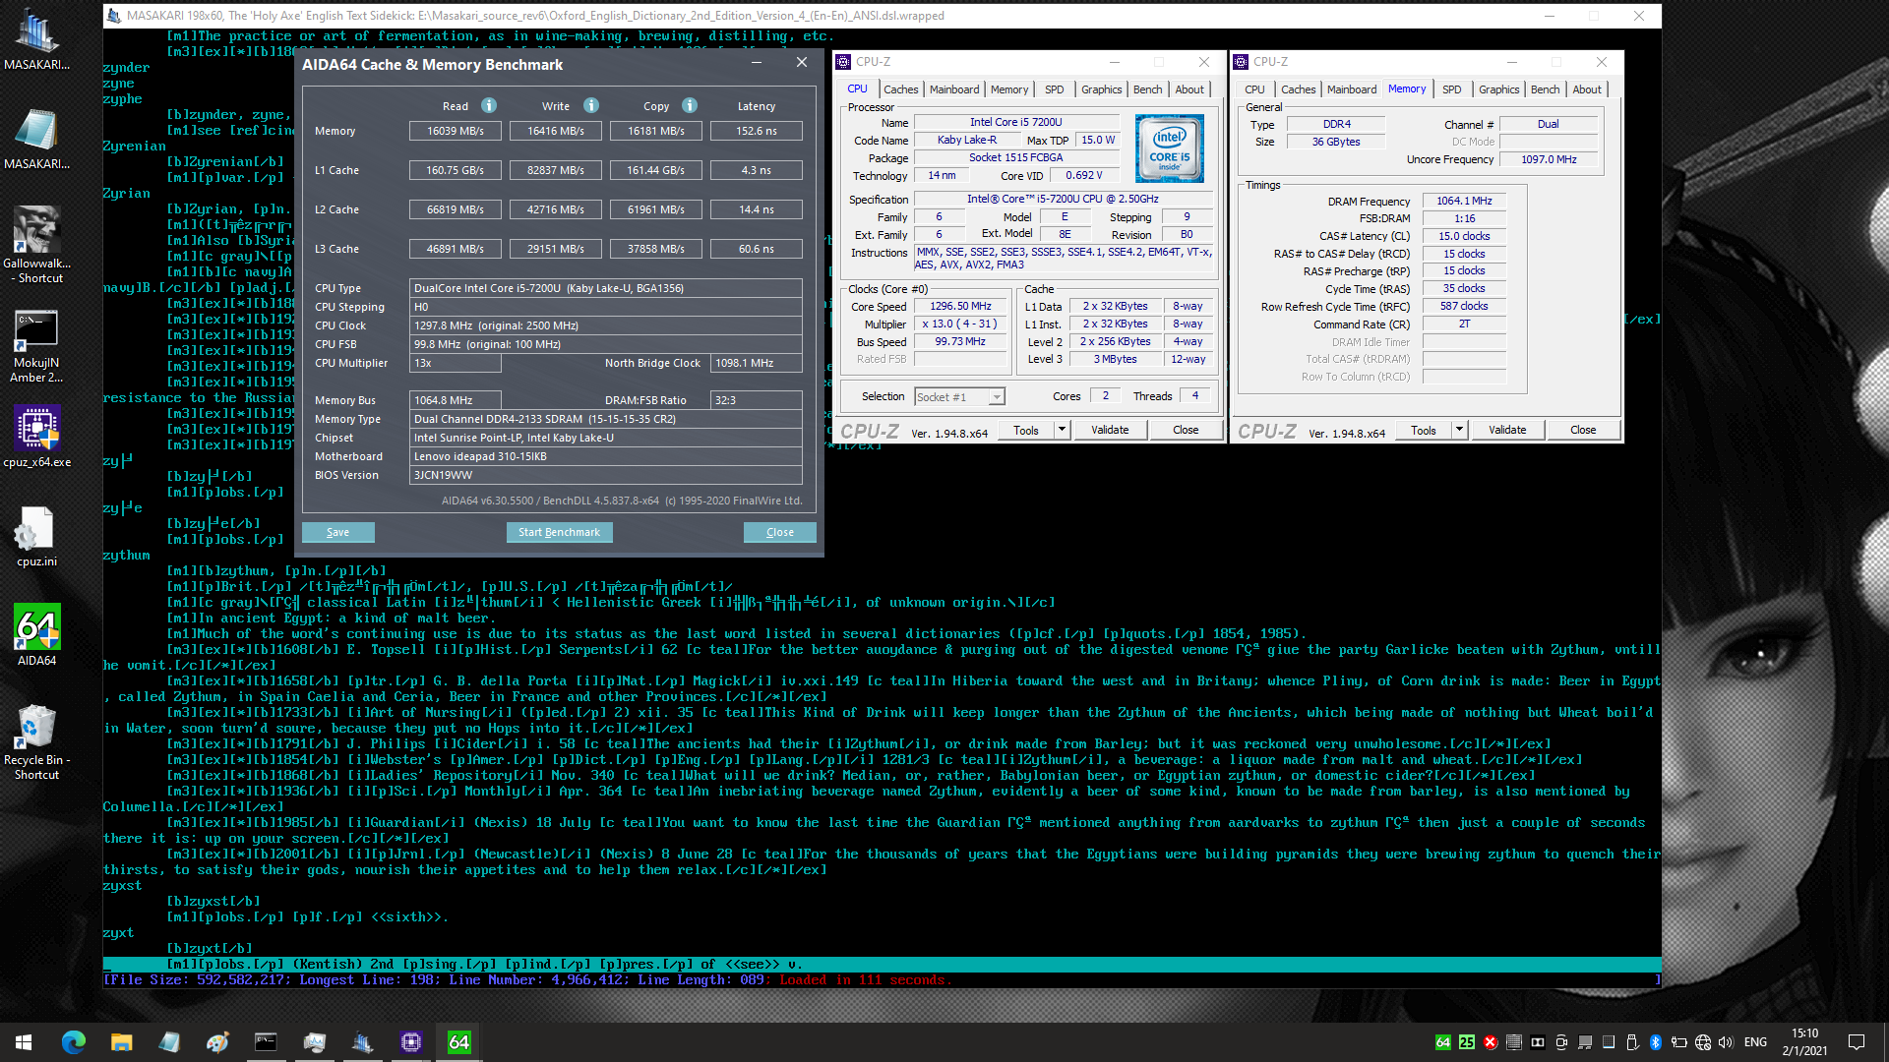Expand Tools dropdown arrow in left CPU-Z window
The image size is (1889, 1062).
1062,430
